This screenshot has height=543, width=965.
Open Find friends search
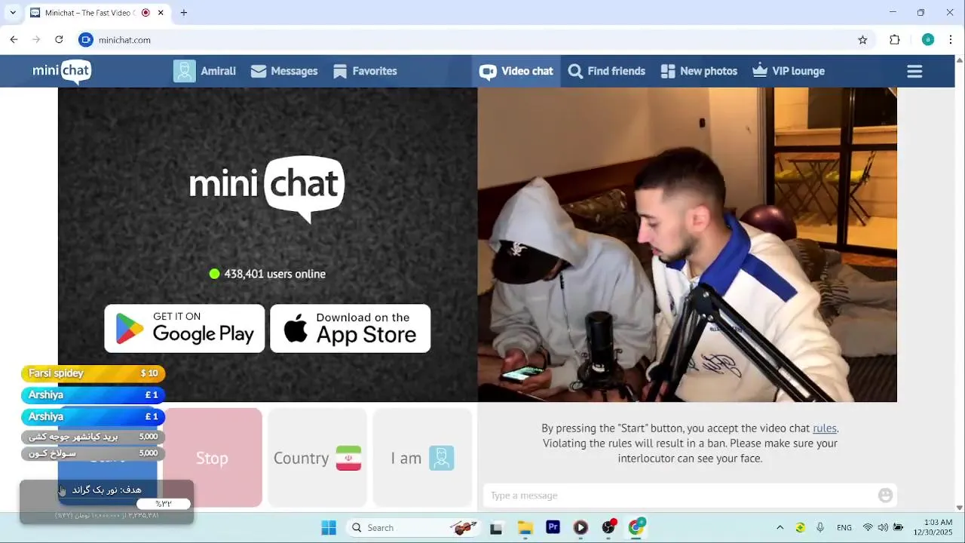point(607,71)
